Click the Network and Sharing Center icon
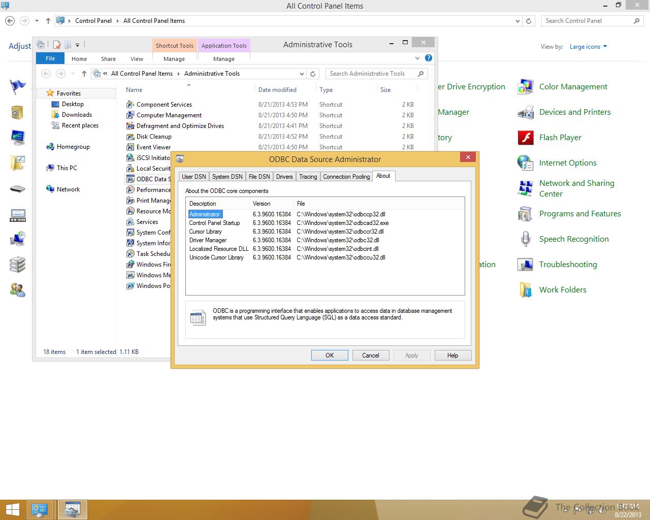 click(x=526, y=188)
